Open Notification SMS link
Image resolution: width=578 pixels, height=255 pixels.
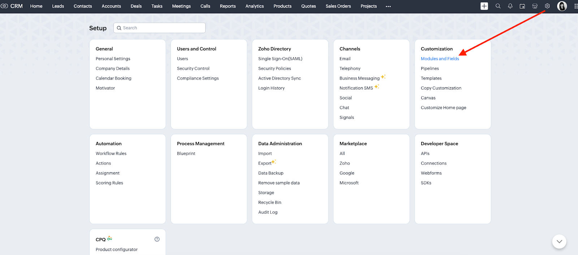click(356, 88)
